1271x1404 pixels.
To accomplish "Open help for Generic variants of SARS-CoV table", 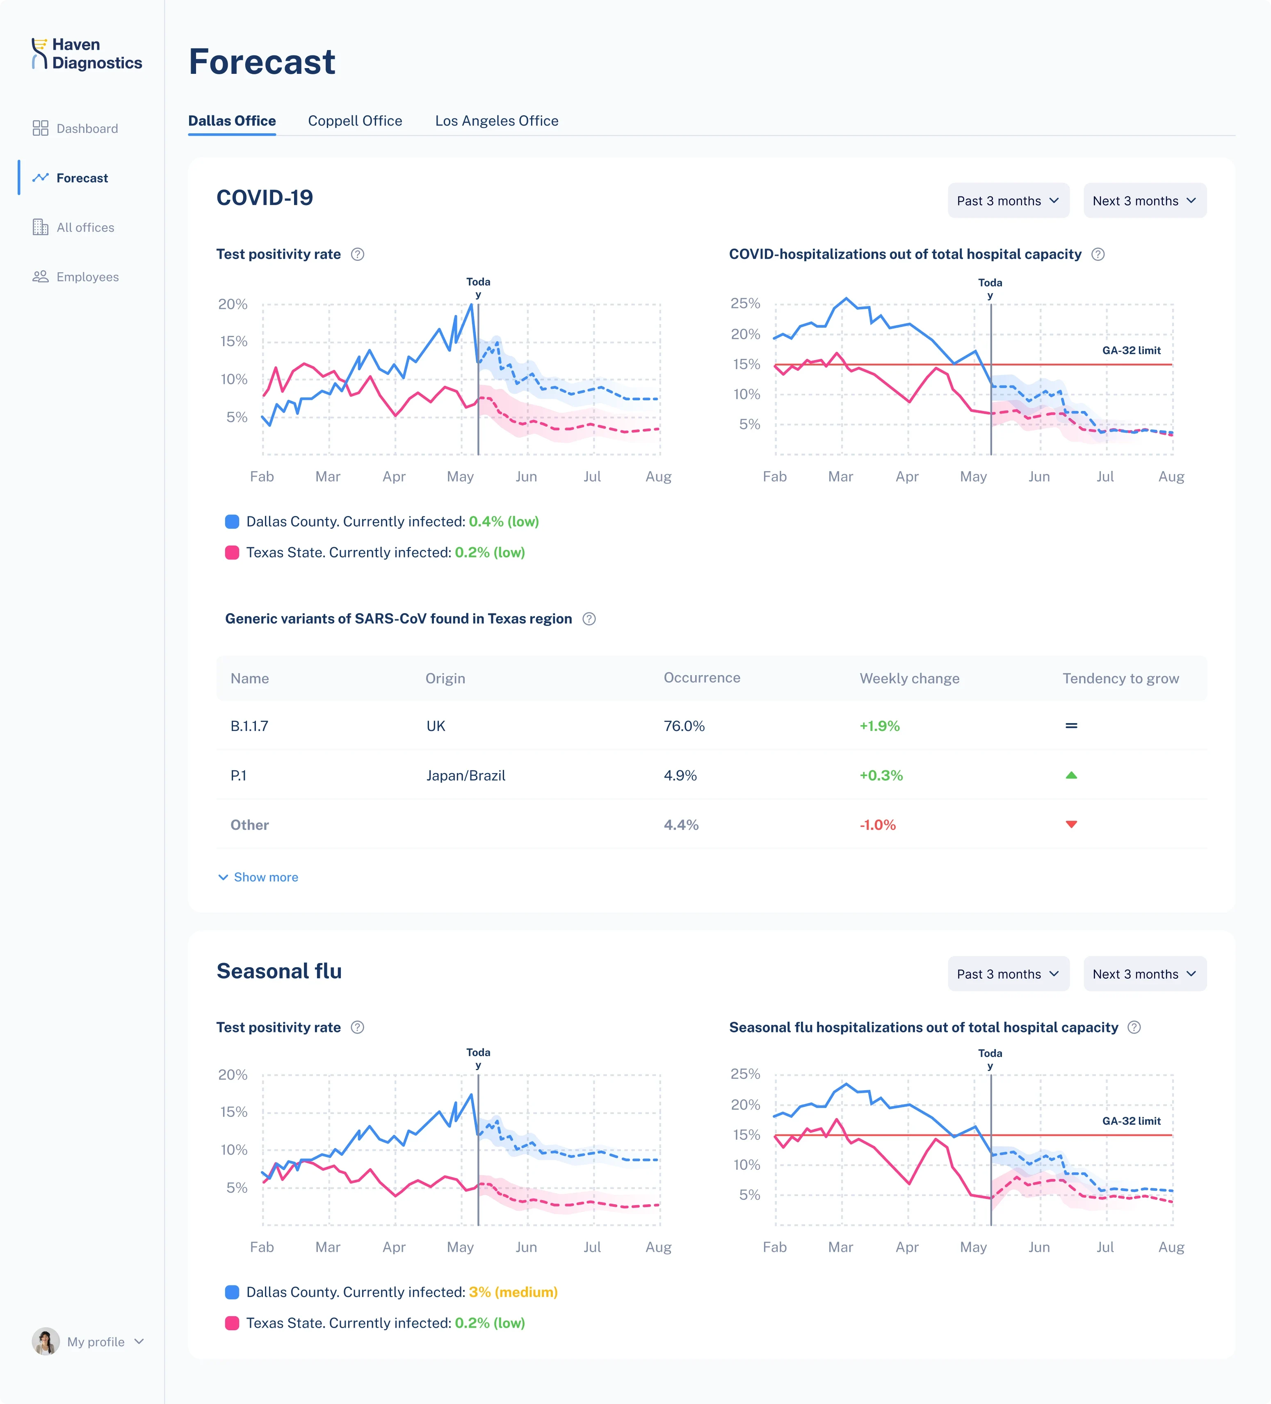I will [x=589, y=619].
